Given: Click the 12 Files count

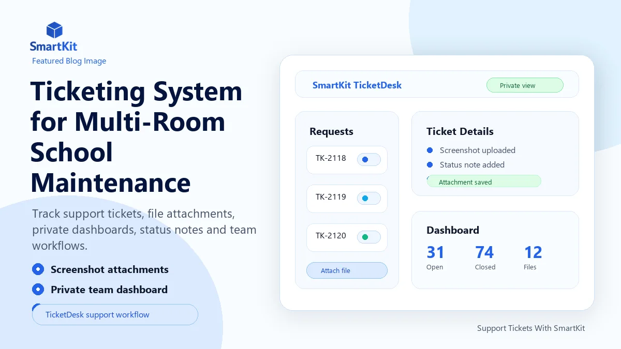Looking at the screenshot, I should [533, 252].
